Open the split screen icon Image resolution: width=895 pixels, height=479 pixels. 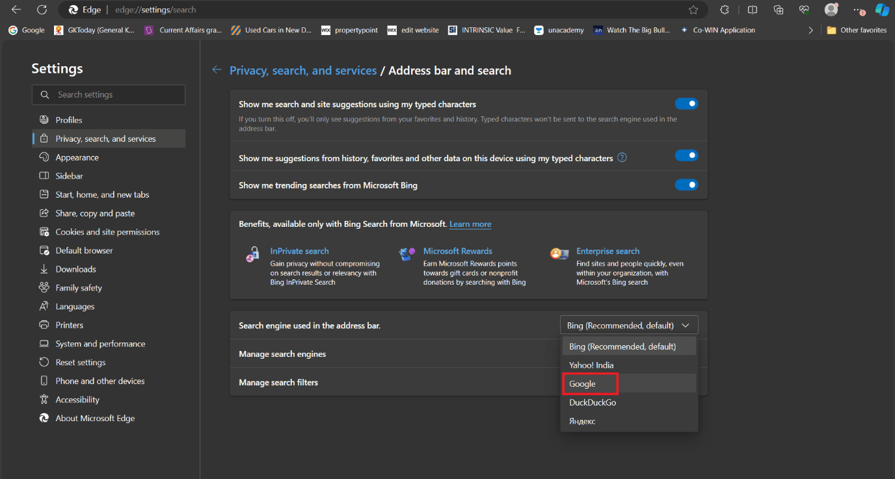tap(753, 10)
